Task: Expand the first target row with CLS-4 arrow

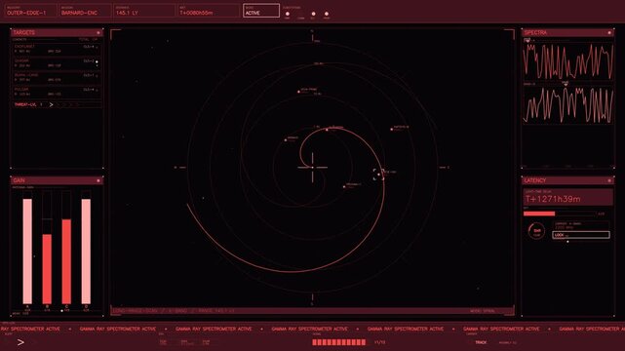Action: pyautogui.click(x=97, y=48)
